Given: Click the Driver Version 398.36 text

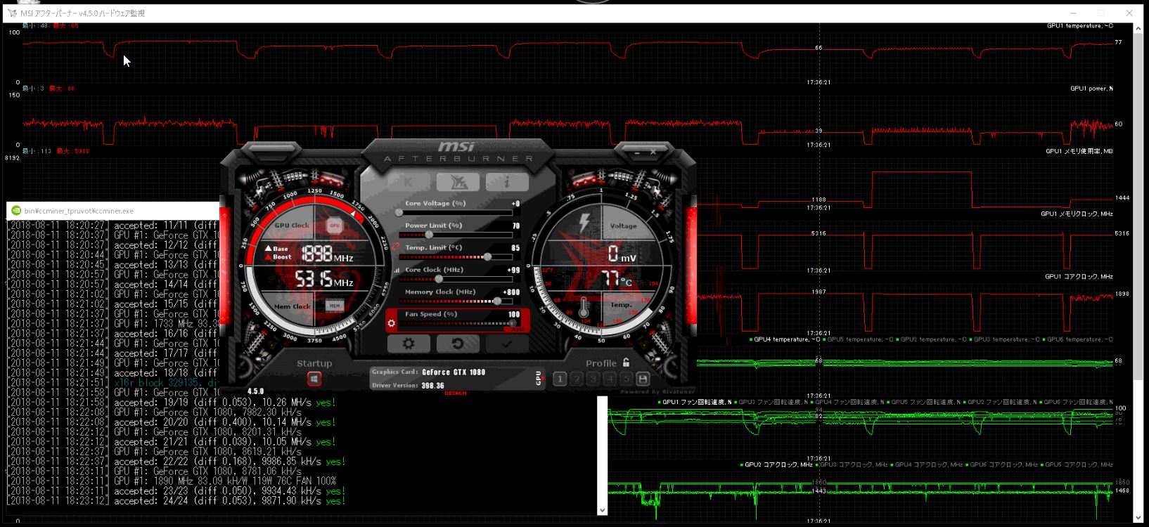Looking at the screenshot, I should pyautogui.click(x=432, y=386).
